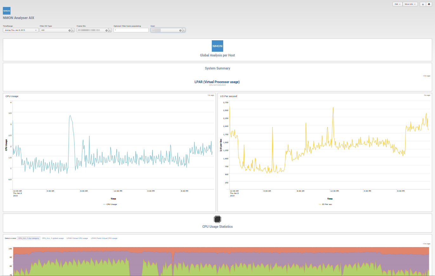Click the System Summary heading
Image resolution: width=435 pixels, height=276 pixels.
[217, 68]
